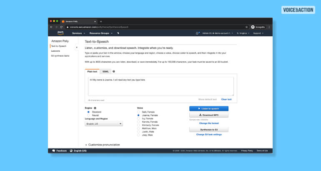The width and height of the screenshot is (321, 171).
Task: Open the Support dropdown menu
Action: click(x=258, y=33)
